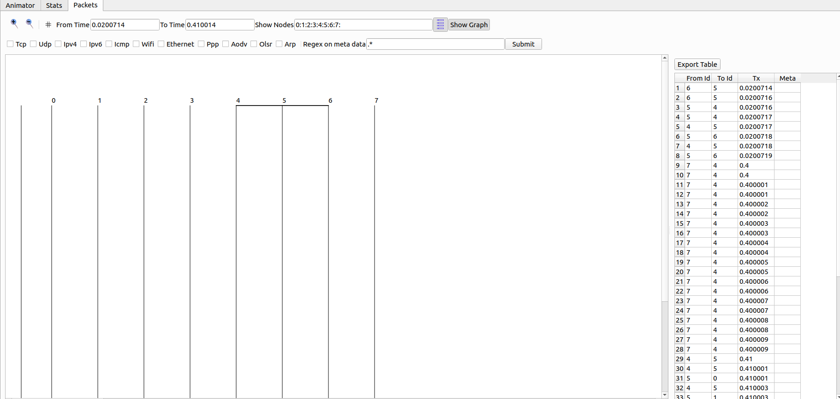This screenshot has height=399, width=840.
Task: Tick the Arp protocol checkbox
Action: click(x=279, y=44)
